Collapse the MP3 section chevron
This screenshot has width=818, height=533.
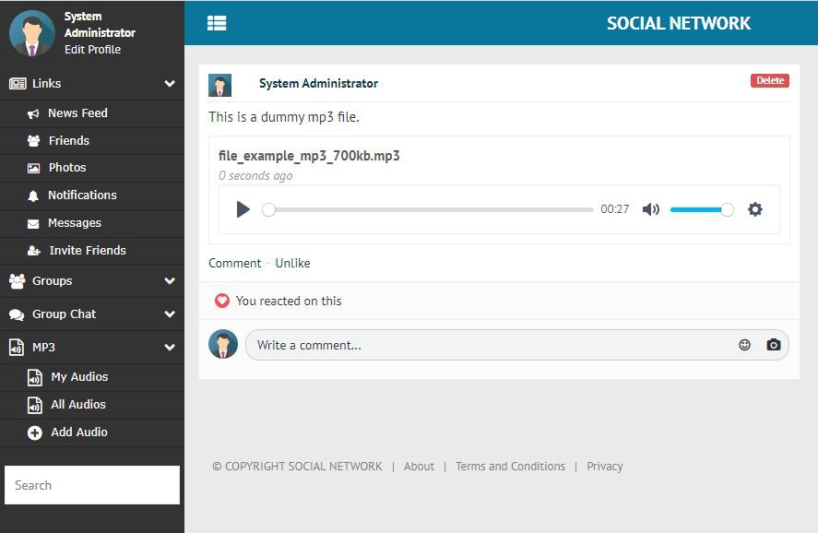[170, 347]
